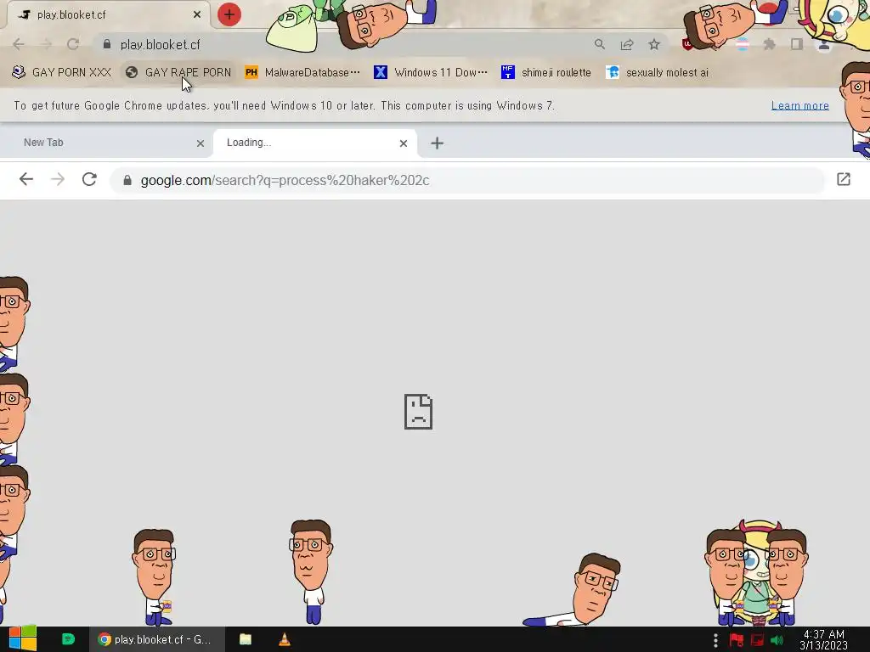The width and height of the screenshot is (870, 652).
Task: Open the volume speaker tray icon
Action: (x=777, y=640)
